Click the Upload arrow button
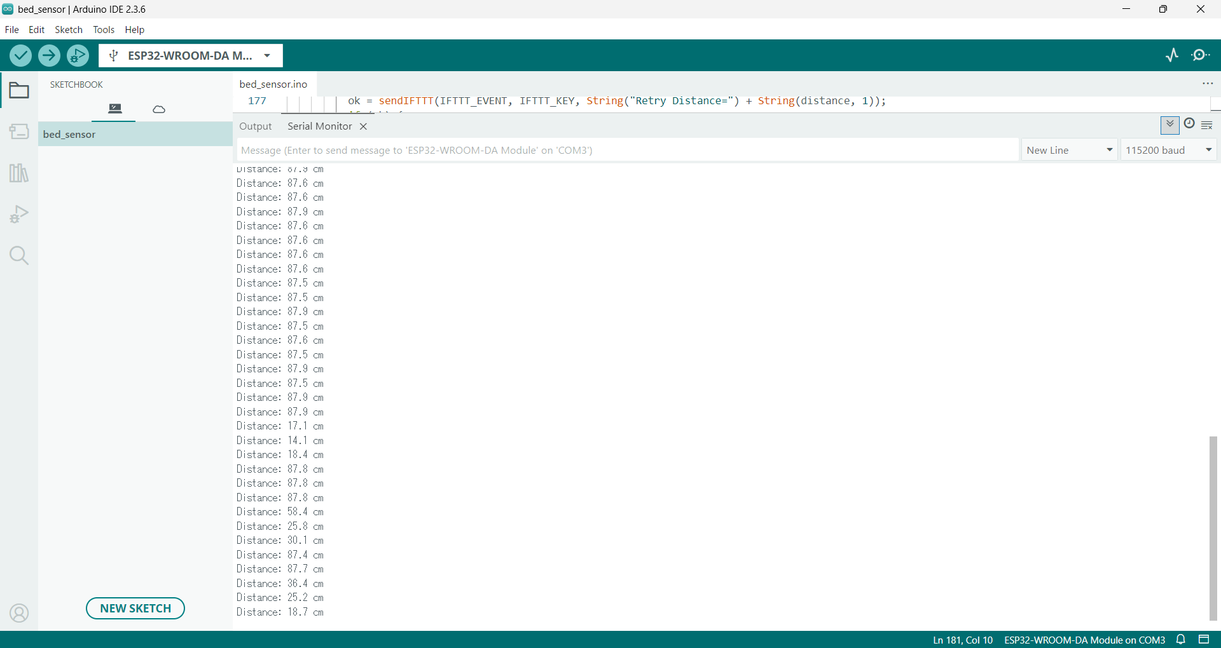Image resolution: width=1221 pixels, height=648 pixels. point(49,55)
